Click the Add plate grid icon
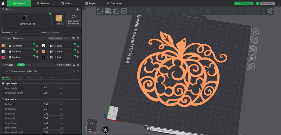 click(108, 11)
